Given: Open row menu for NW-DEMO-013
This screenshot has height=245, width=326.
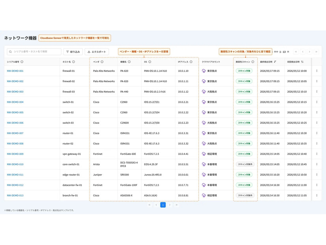Looking at the screenshot, I should [317, 196].
